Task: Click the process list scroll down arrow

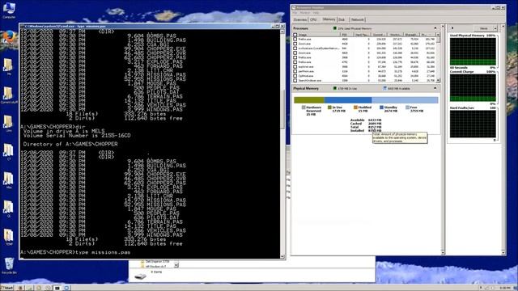Action: 439,80
